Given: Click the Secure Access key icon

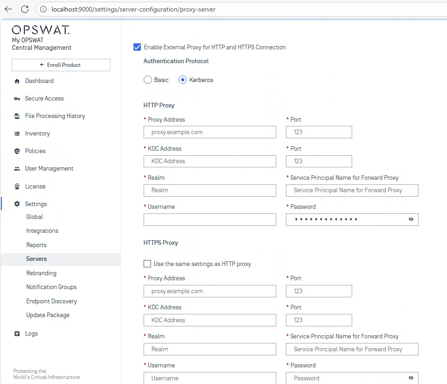Looking at the screenshot, I should coord(17,99).
